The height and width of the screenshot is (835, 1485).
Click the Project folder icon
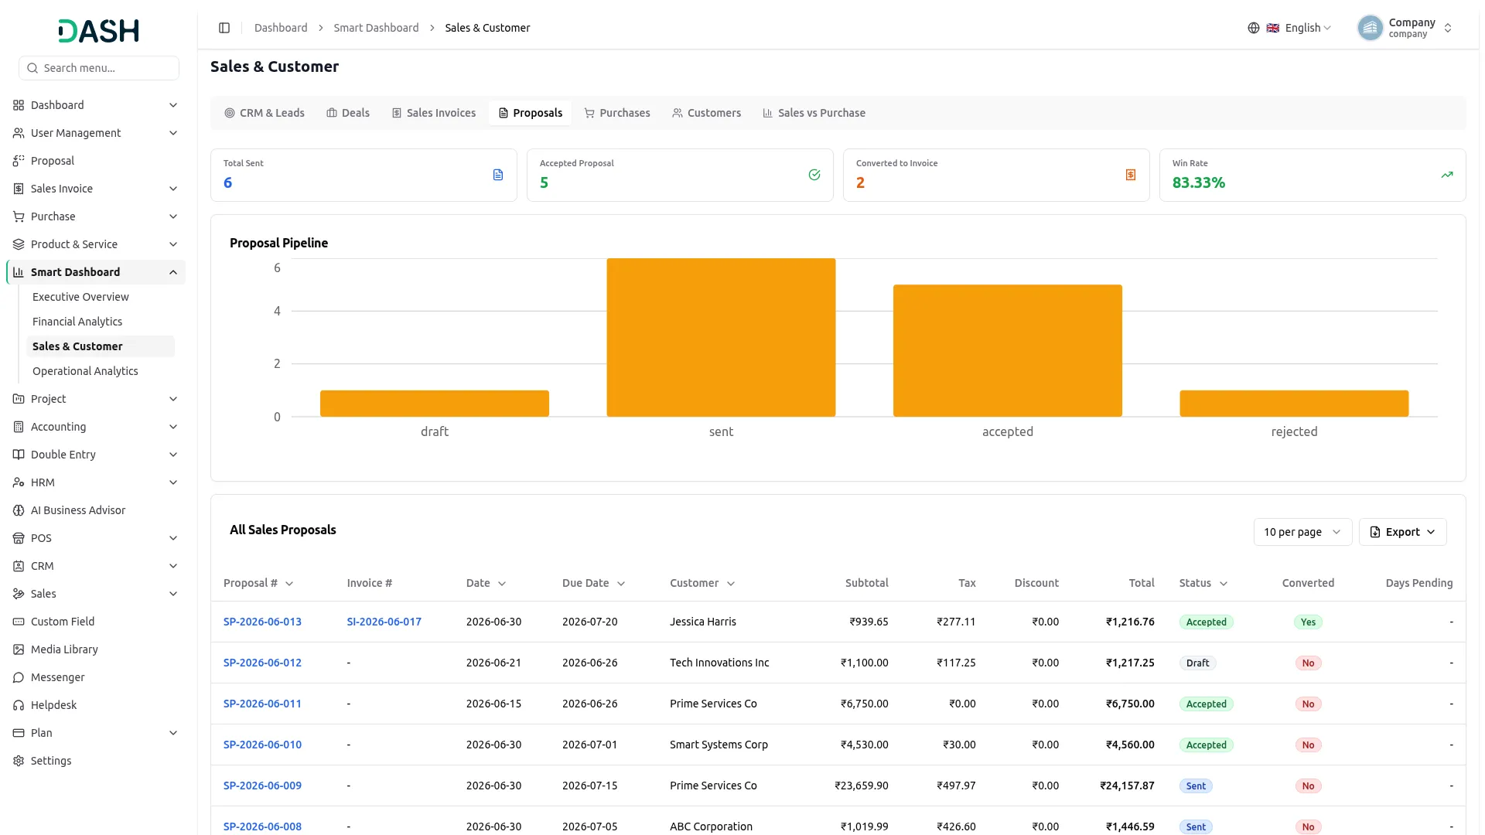click(x=19, y=399)
